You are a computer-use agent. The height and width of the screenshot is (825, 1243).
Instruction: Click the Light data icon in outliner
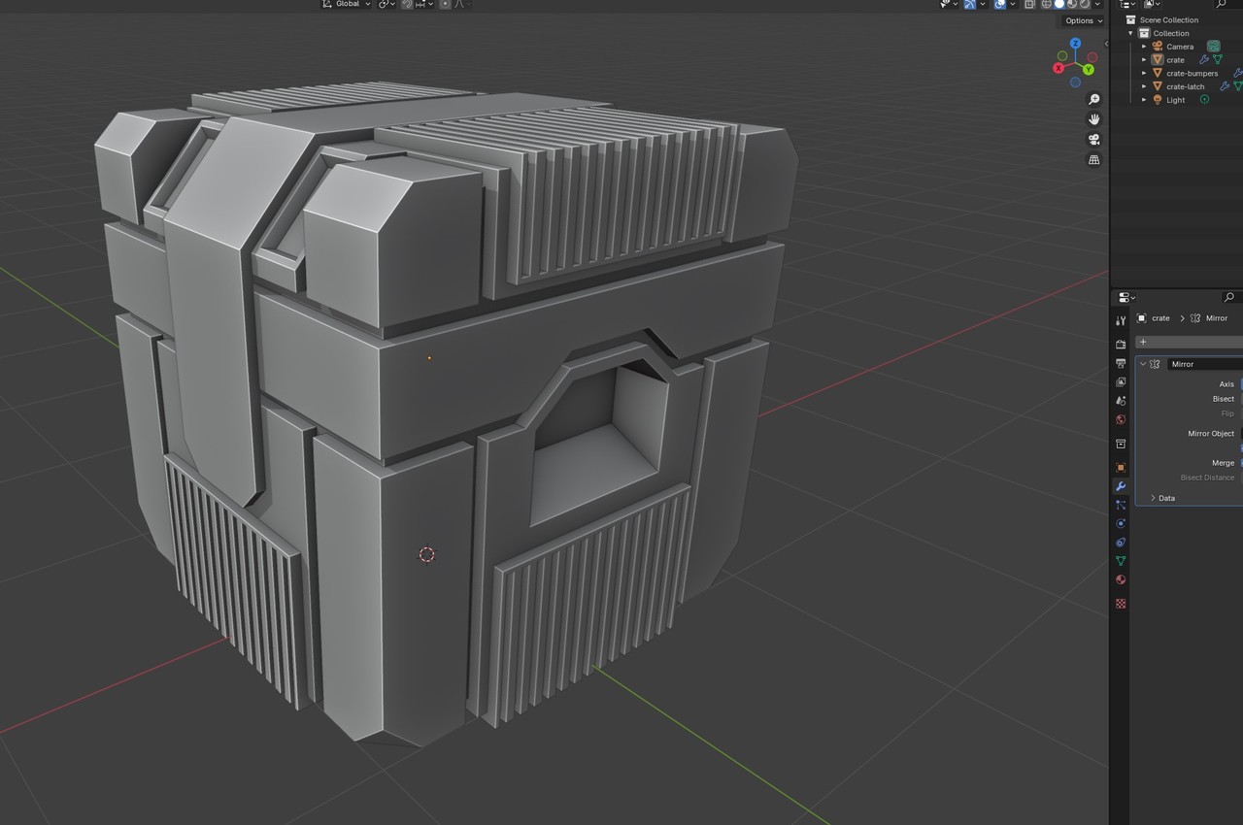pyautogui.click(x=1205, y=100)
